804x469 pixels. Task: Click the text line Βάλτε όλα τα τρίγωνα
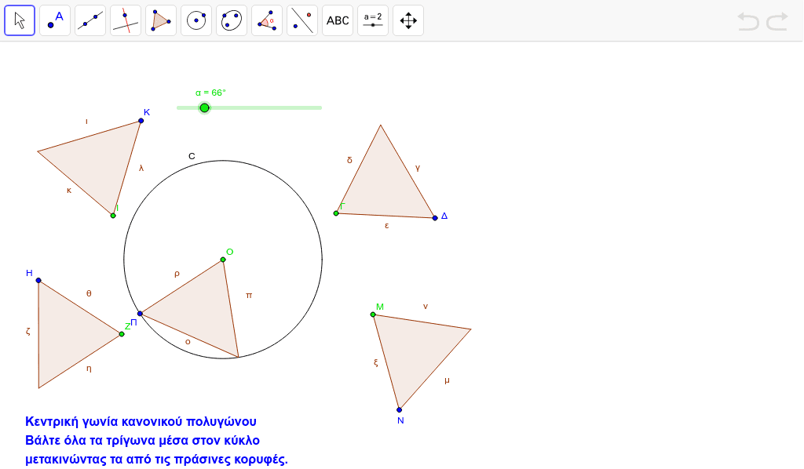coord(143,440)
